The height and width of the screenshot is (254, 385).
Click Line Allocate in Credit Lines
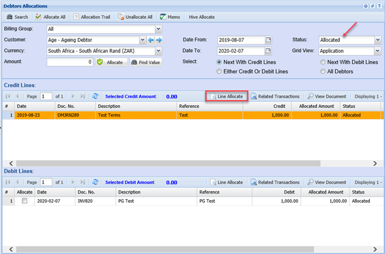[226, 96]
